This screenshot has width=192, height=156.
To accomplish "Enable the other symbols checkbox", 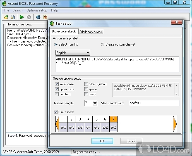I will (86, 84).
